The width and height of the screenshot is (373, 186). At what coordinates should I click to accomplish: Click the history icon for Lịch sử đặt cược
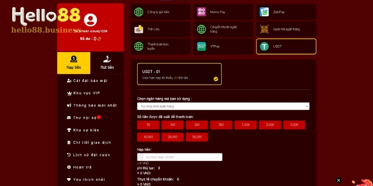[69, 155]
